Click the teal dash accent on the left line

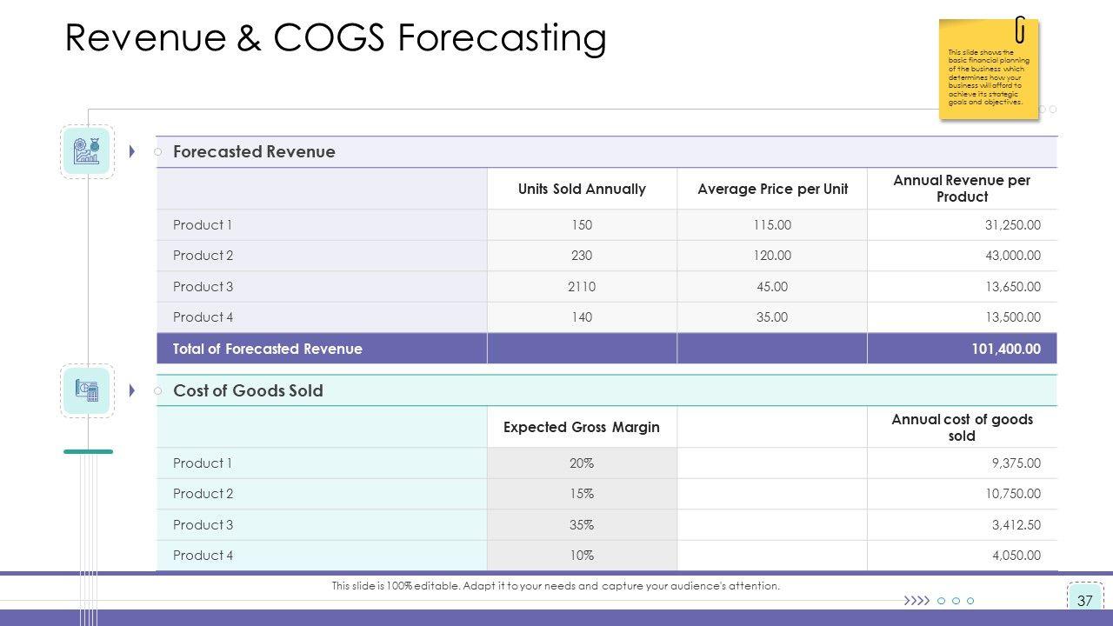(x=88, y=451)
